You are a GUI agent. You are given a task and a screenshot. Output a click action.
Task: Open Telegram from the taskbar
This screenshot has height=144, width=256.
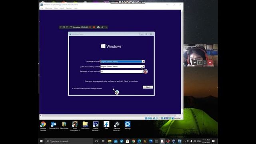[x=122, y=141]
